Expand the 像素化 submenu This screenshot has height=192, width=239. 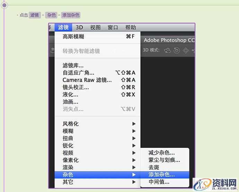coord(98,160)
